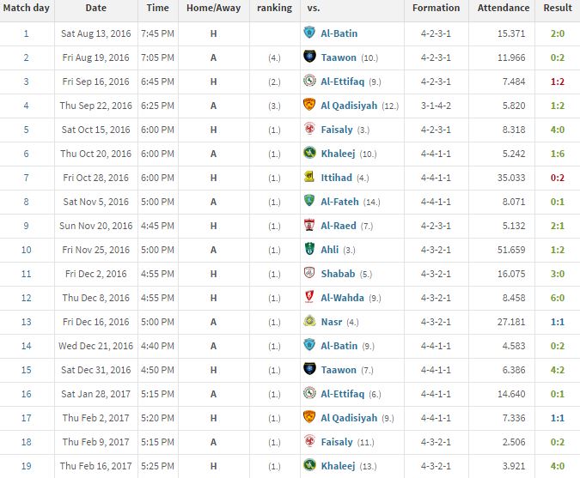Screen dimensions: 580x478
Task: Sort by the Date column header
Action: [x=95, y=8]
